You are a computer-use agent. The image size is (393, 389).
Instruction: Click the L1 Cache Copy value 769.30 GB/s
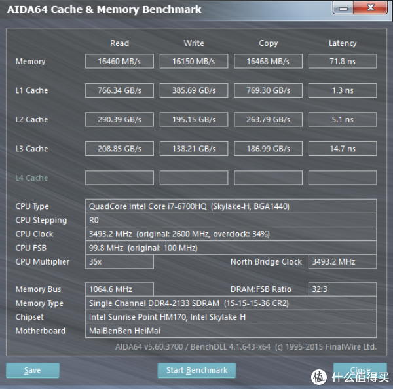(268, 90)
